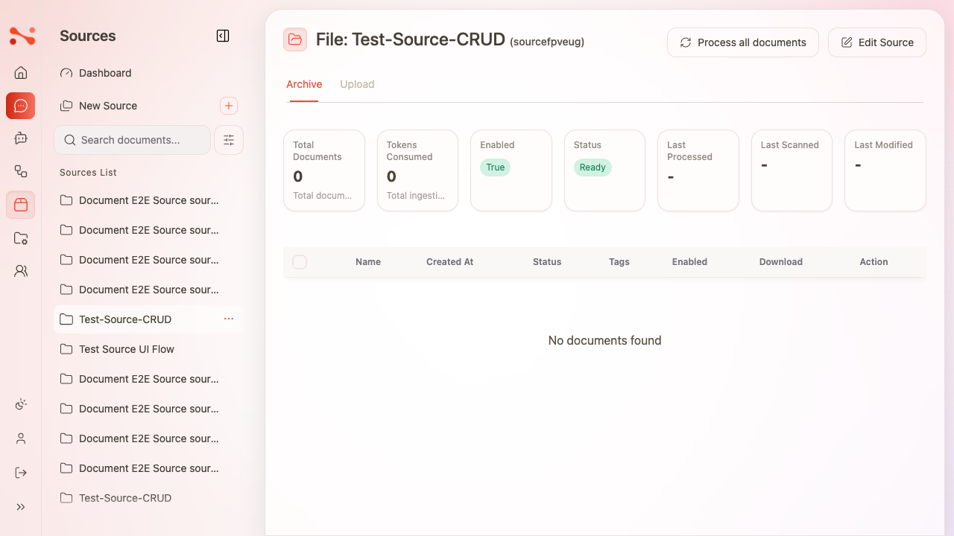Click the Edit Source button
Viewport: 954px width, 536px height.
click(877, 42)
